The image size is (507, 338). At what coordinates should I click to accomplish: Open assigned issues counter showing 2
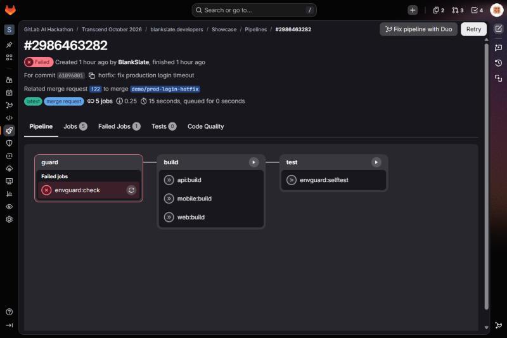click(439, 10)
